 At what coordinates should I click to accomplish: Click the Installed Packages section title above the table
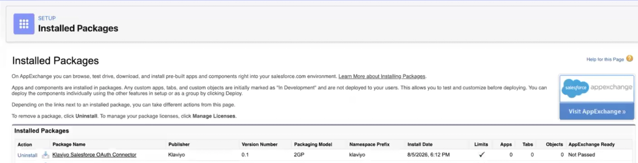[x=41, y=131]
